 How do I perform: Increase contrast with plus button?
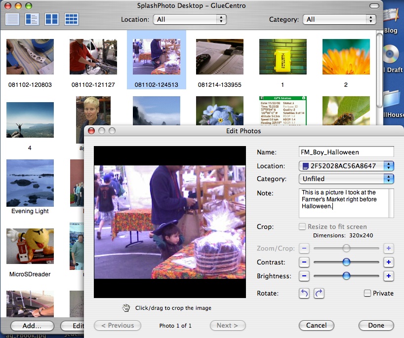click(x=389, y=262)
